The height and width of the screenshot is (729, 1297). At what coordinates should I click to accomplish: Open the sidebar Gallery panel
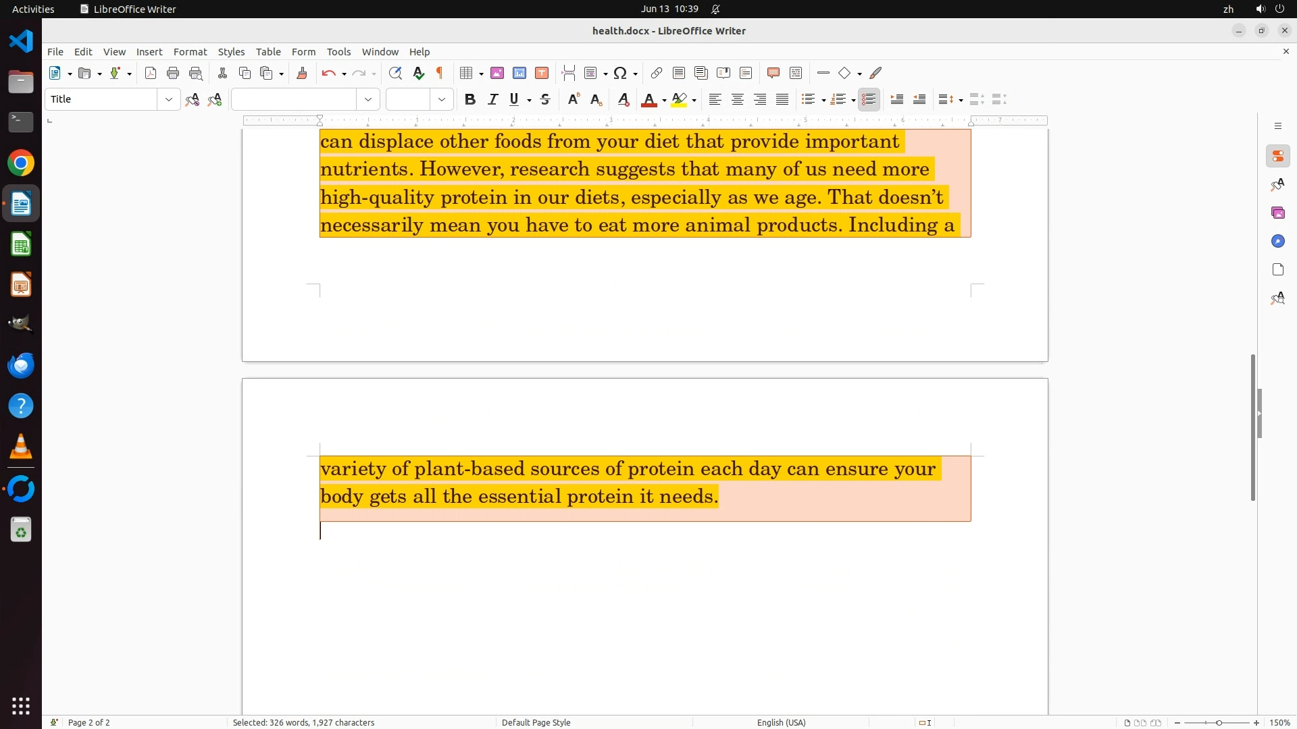1277,213
